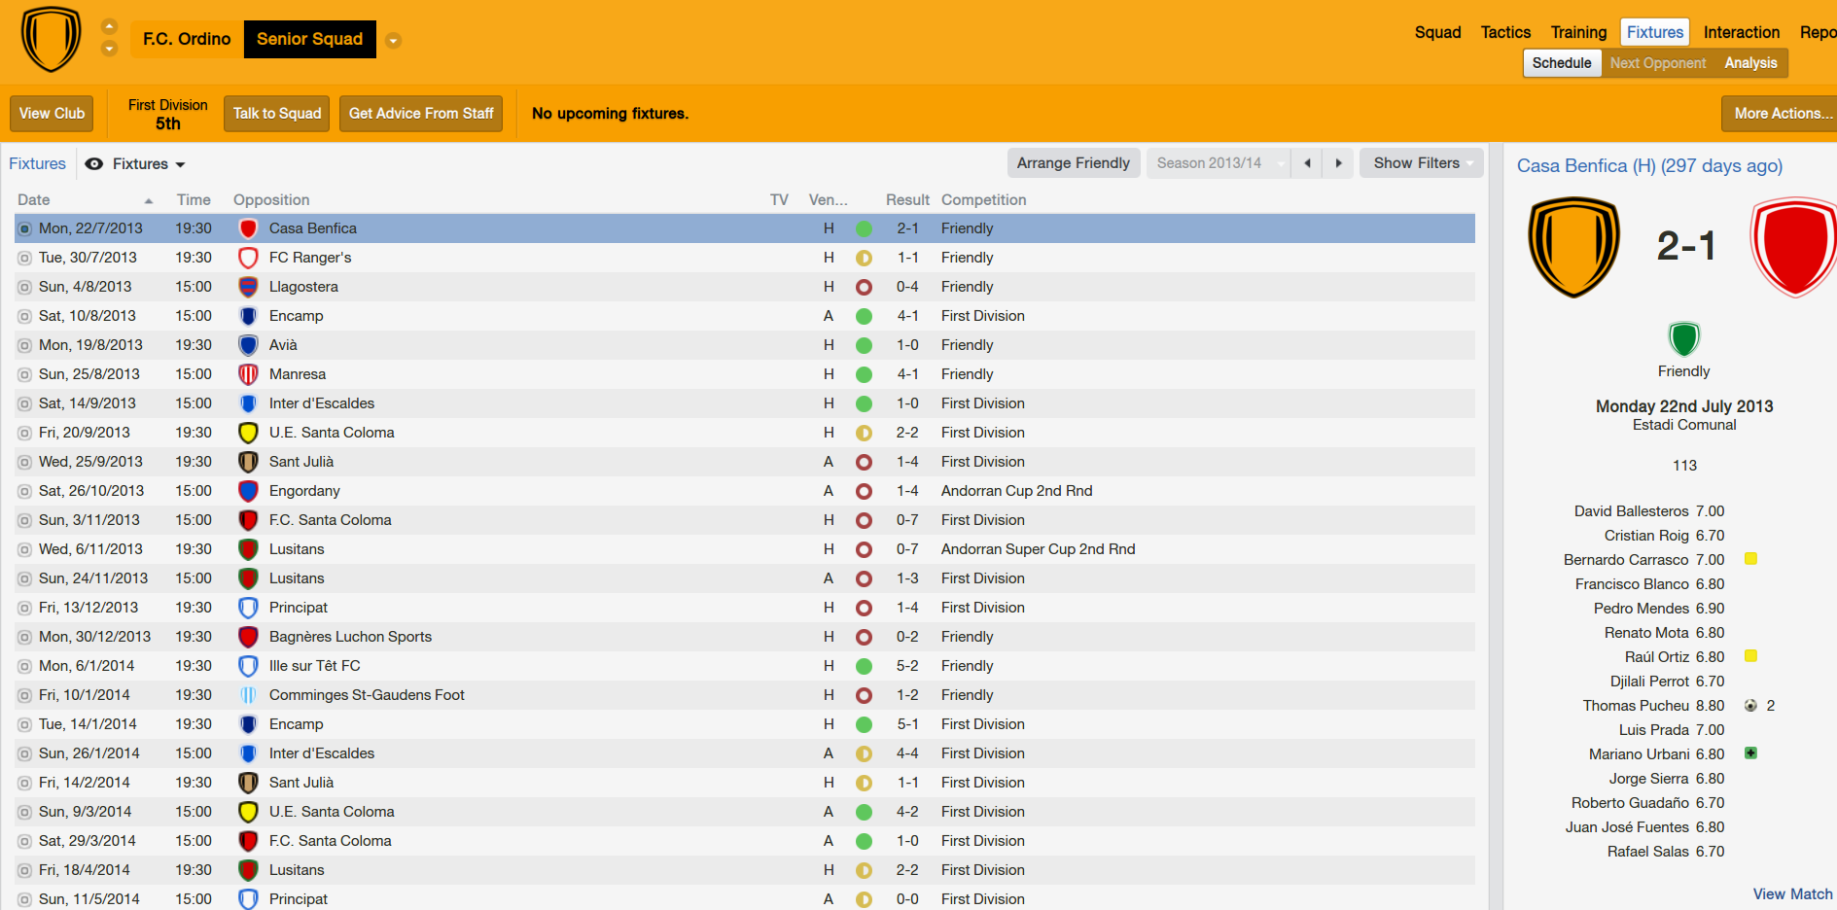
Task: Click the up arrow beside club crest
Action: click(x=110, y=26)
